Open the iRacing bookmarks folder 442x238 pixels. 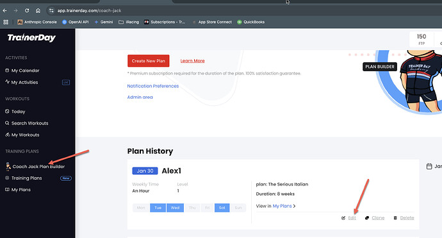(x=129, y=22)
